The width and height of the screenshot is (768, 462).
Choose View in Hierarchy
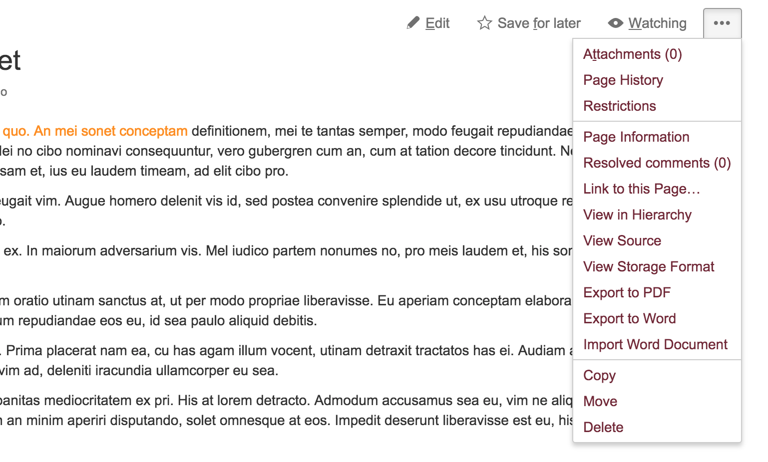coord(637,215)
